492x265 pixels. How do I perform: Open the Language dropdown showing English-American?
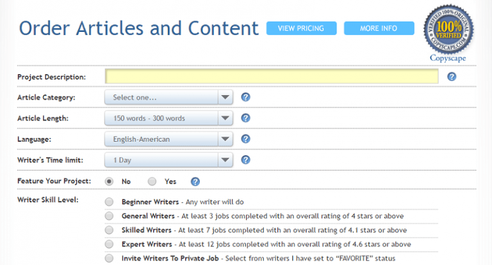(169, 139)
